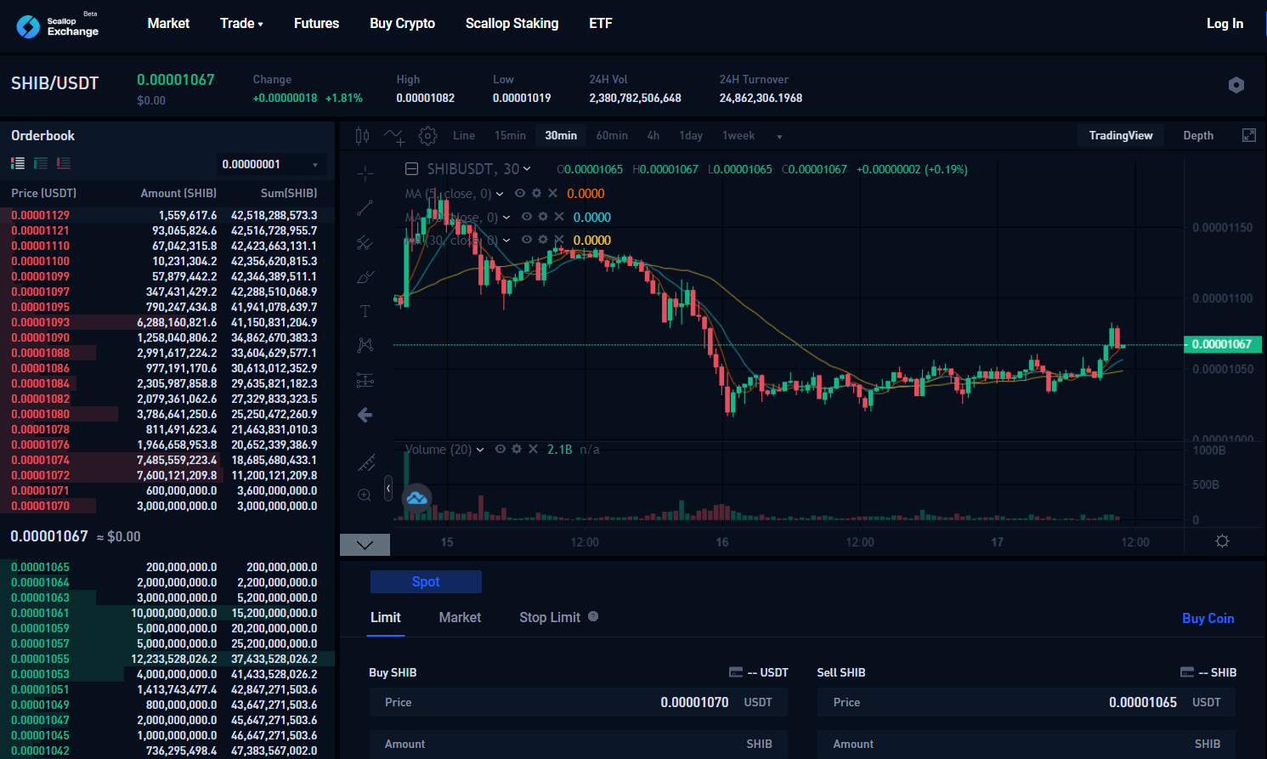Open the Futures page
The height and width of the screenshot is (759, 1267).
pyautogui.click(x=316, y=24)
